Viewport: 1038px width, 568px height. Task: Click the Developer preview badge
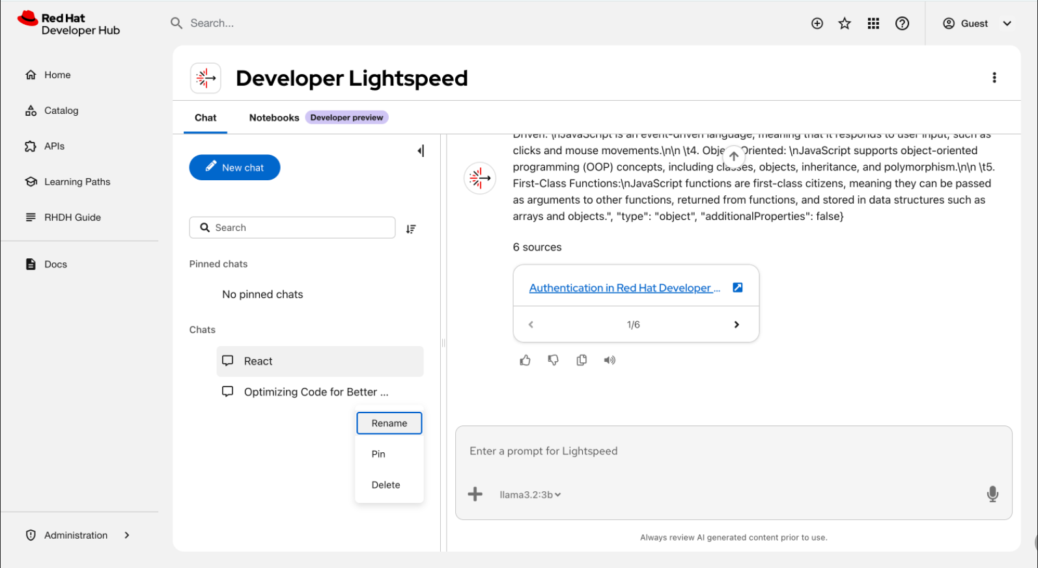pos(346,118)
